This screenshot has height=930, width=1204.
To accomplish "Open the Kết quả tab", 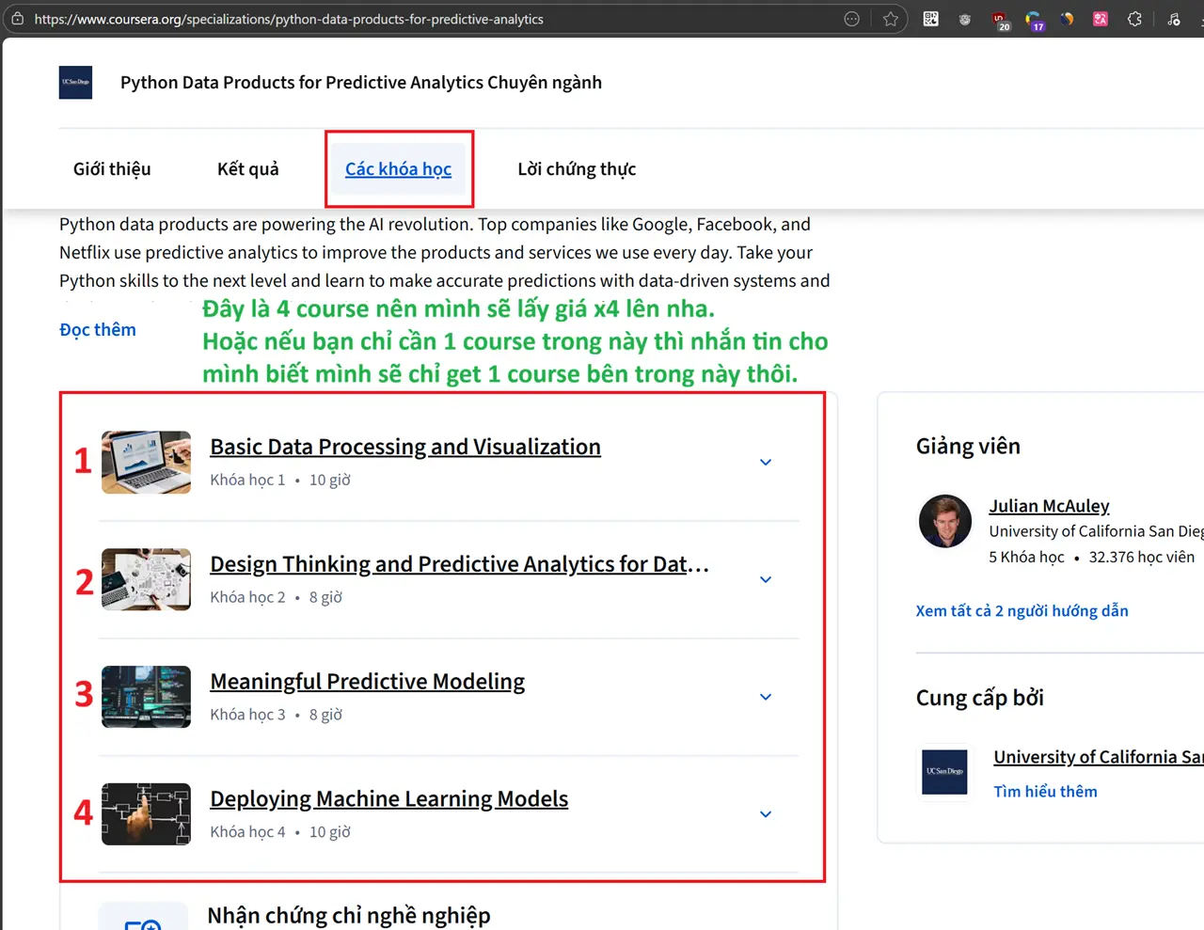I will coord(247,169).
